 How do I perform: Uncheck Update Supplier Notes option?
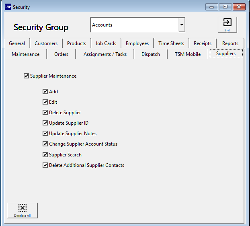(x=45, y=134)
